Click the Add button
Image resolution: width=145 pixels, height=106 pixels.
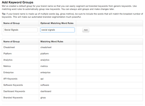(x=86, y=30)
